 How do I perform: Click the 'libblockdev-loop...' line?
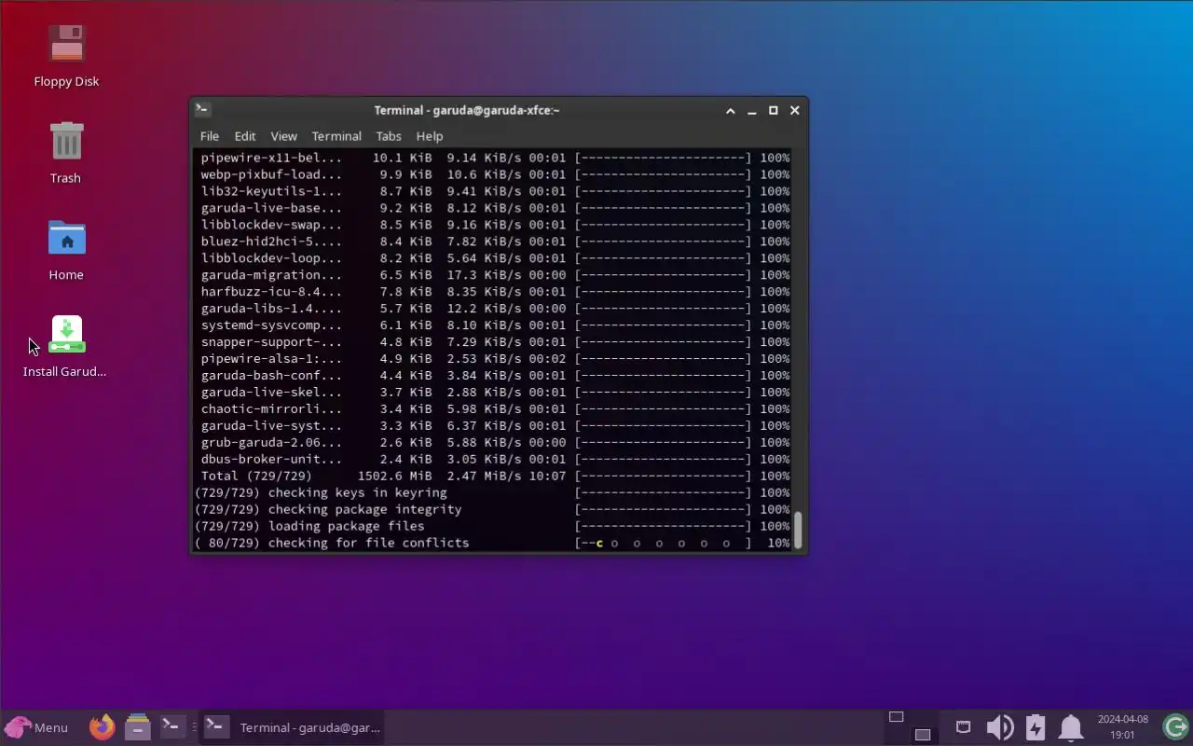495,258
